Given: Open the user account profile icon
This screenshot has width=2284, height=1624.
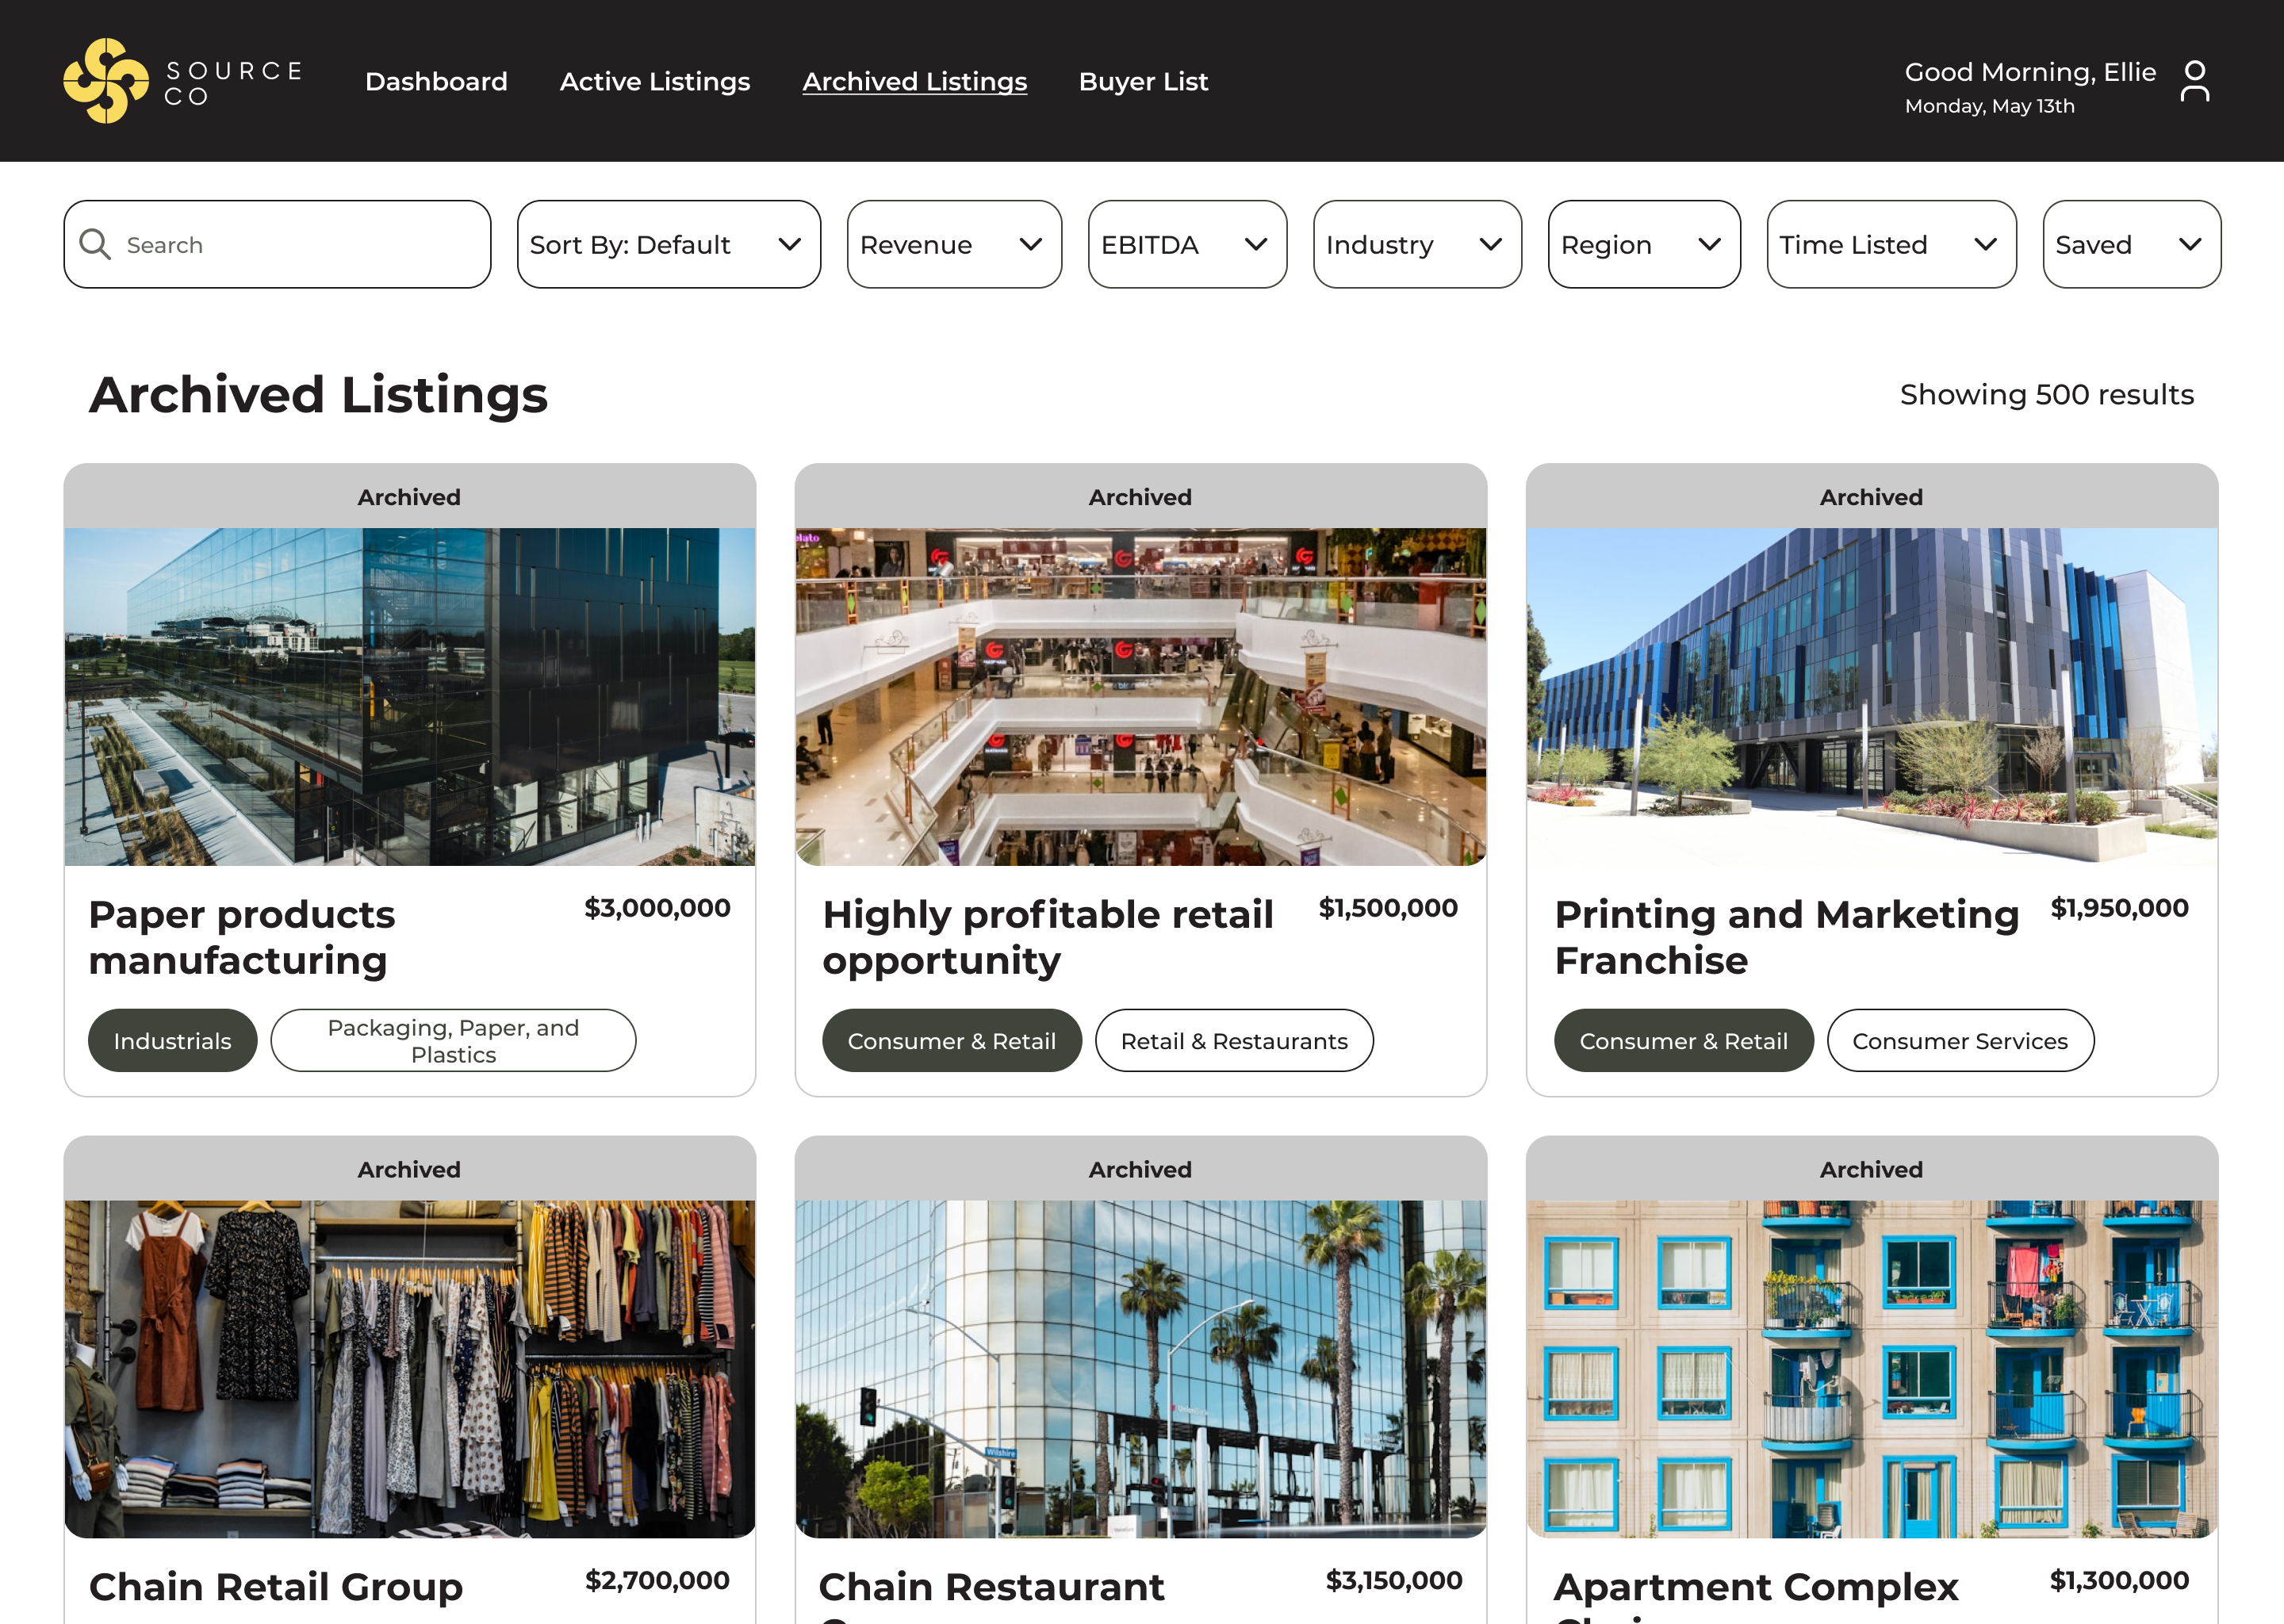Looking at the screenshot, I should click(x=2196, y=80).
